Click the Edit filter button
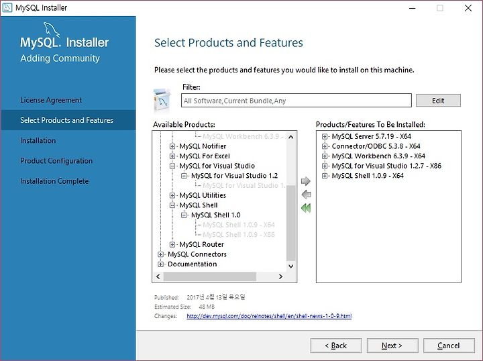Screen dimensions: 483x361 coord(438,101)
